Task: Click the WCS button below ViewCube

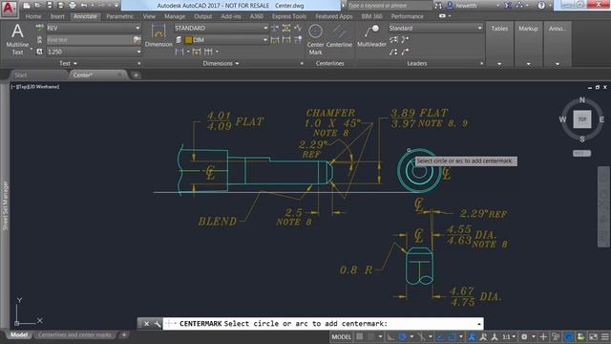Action: point(581,153)
